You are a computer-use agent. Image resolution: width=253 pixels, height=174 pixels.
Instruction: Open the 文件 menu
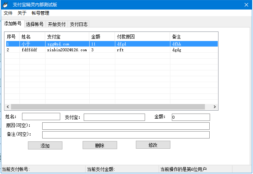coord(8,13)
